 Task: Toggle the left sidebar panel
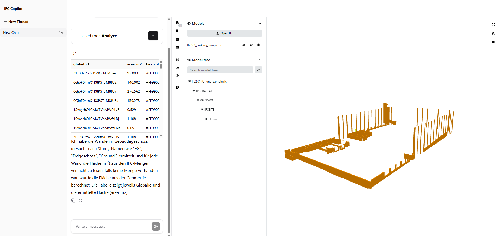tap(75, 9)
